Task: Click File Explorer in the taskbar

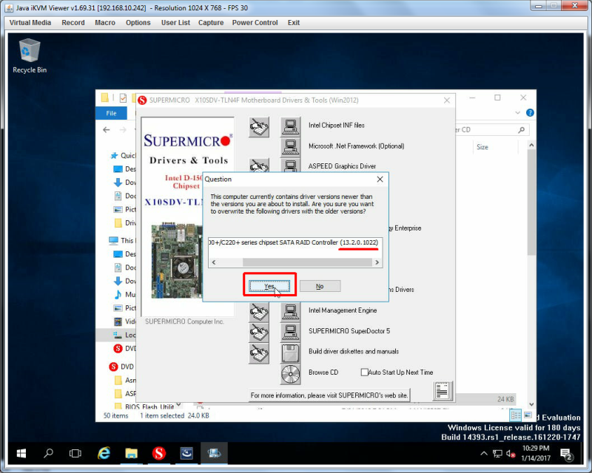Action: tap(132, 453)
